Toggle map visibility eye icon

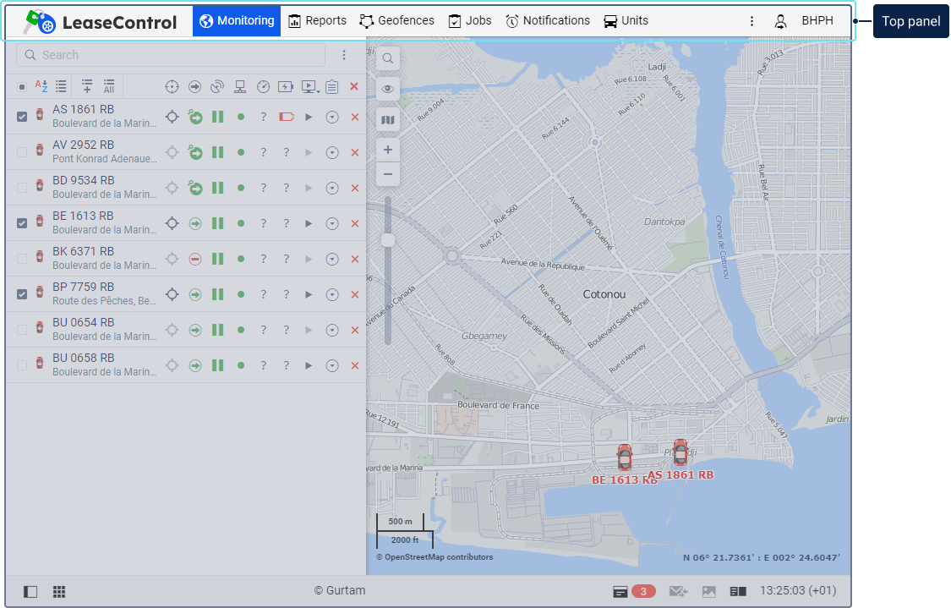coord(388,89)
